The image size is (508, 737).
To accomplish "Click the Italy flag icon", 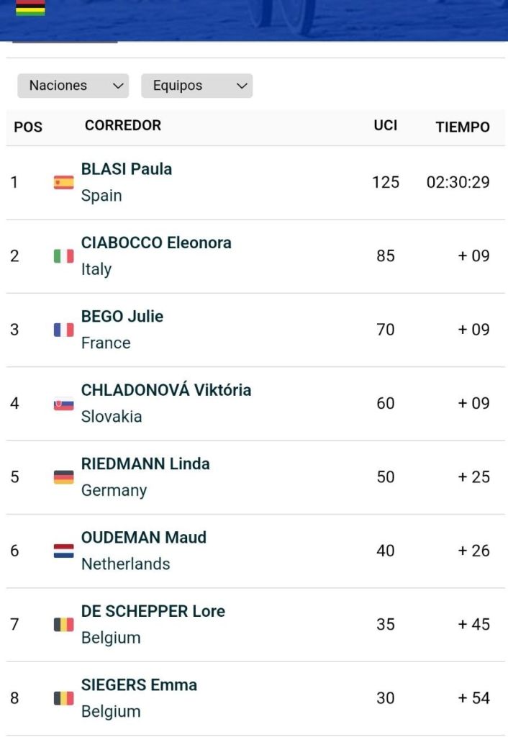I will (x=63, y=256).
